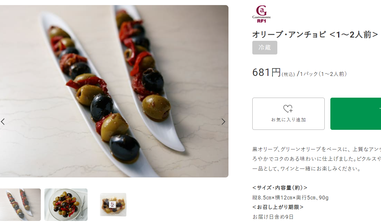Click the <サイズ・内容量(約)> heading
381x223 pixels.
(x=280, y=188)
